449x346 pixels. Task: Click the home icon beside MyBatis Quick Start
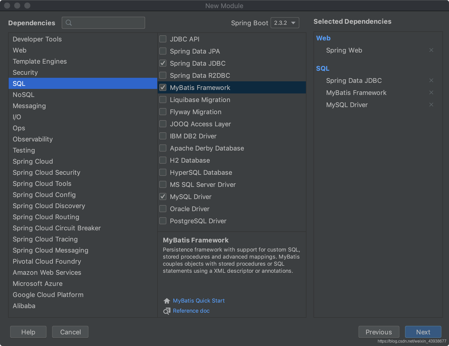(167, 301)
